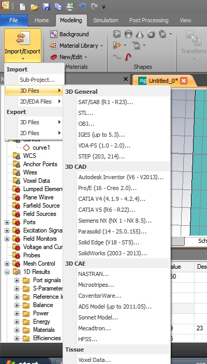Expand the Excitation Signals tree node
Image resolution: width=207 pixels, height=364 pixels.
tap(7, 230)
